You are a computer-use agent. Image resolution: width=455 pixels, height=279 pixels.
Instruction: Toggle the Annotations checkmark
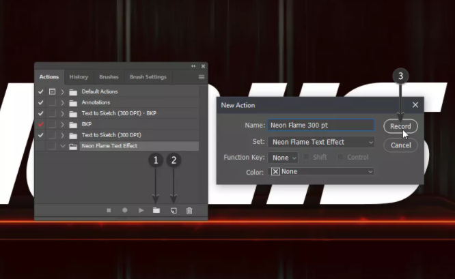coord(40,102)
